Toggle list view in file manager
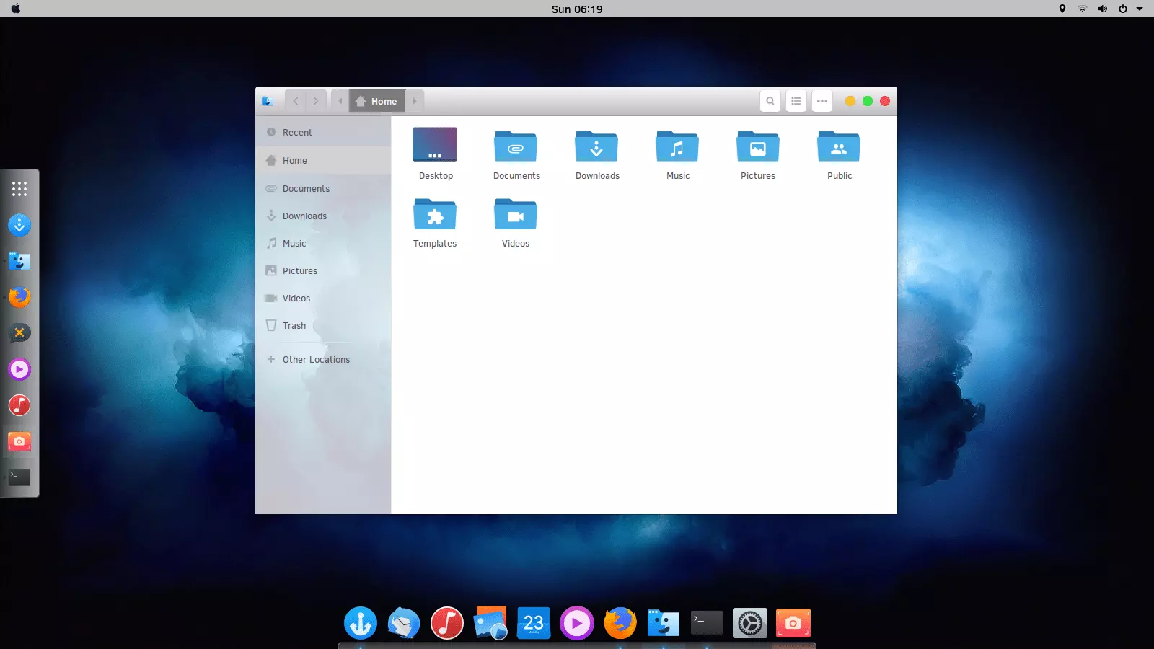 (x=796, y=101)
